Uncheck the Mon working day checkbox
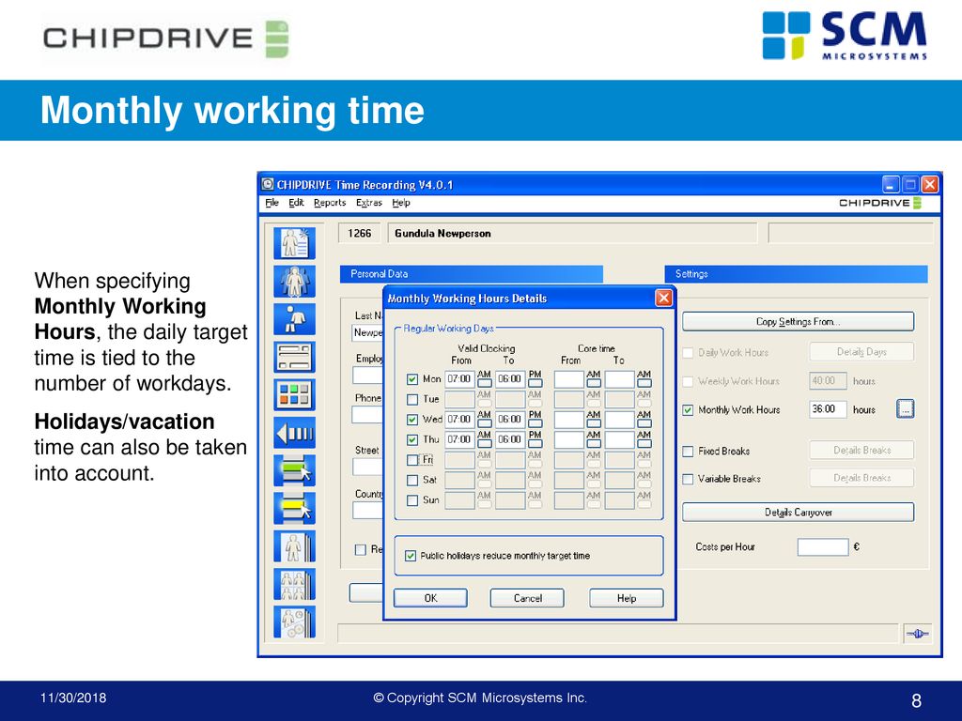Image resolution: width=962 pixels, height=721 pixels. 412,379
